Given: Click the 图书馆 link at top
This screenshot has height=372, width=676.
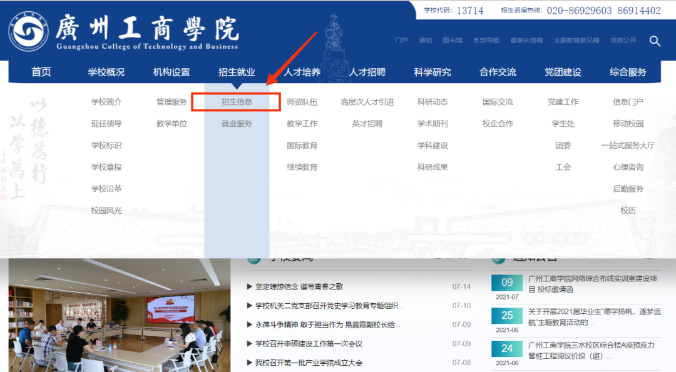Looking at the screenshot, I should tap(452, 40).
